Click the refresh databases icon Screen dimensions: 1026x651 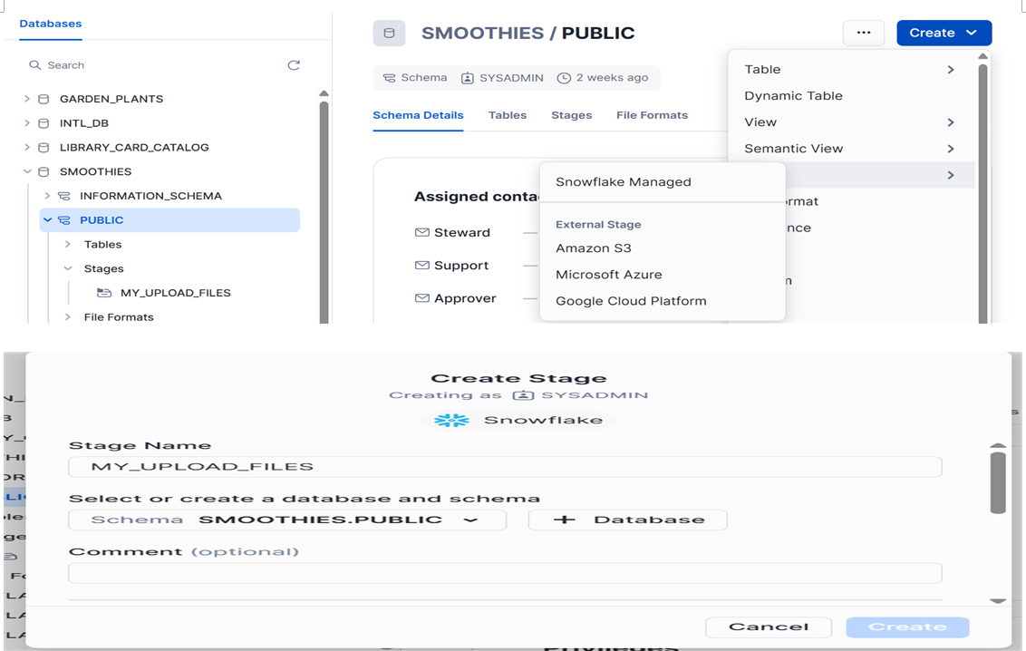pos(294,65)
